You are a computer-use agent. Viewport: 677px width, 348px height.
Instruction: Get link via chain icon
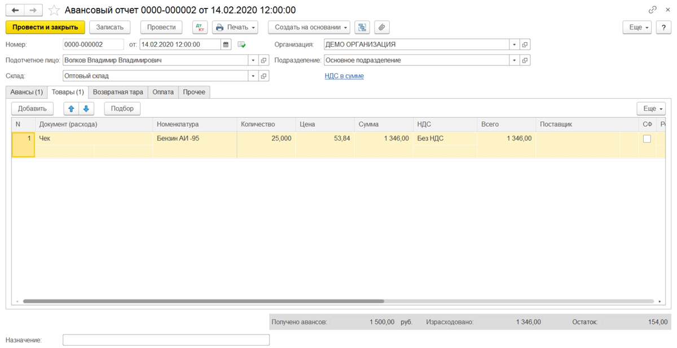[653, 10]
